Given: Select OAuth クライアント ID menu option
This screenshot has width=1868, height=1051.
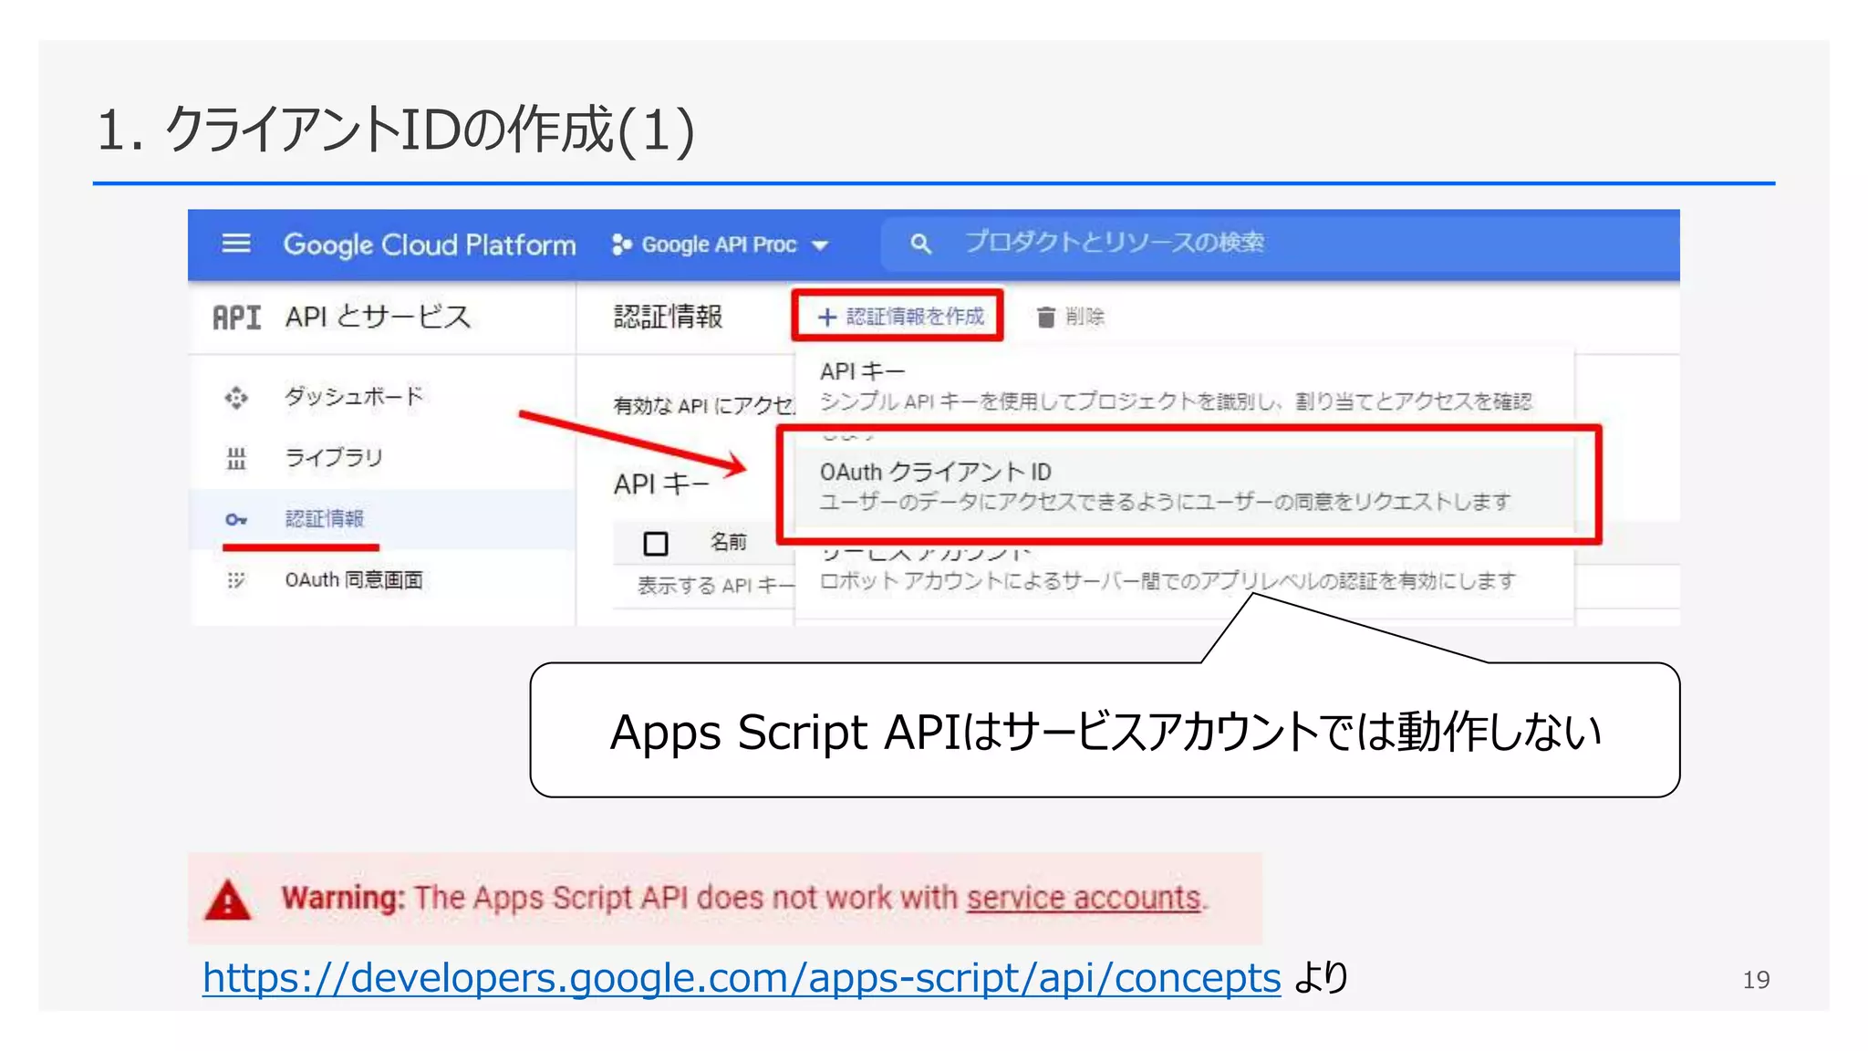Looking at the screenshot, I should (935, 473).
